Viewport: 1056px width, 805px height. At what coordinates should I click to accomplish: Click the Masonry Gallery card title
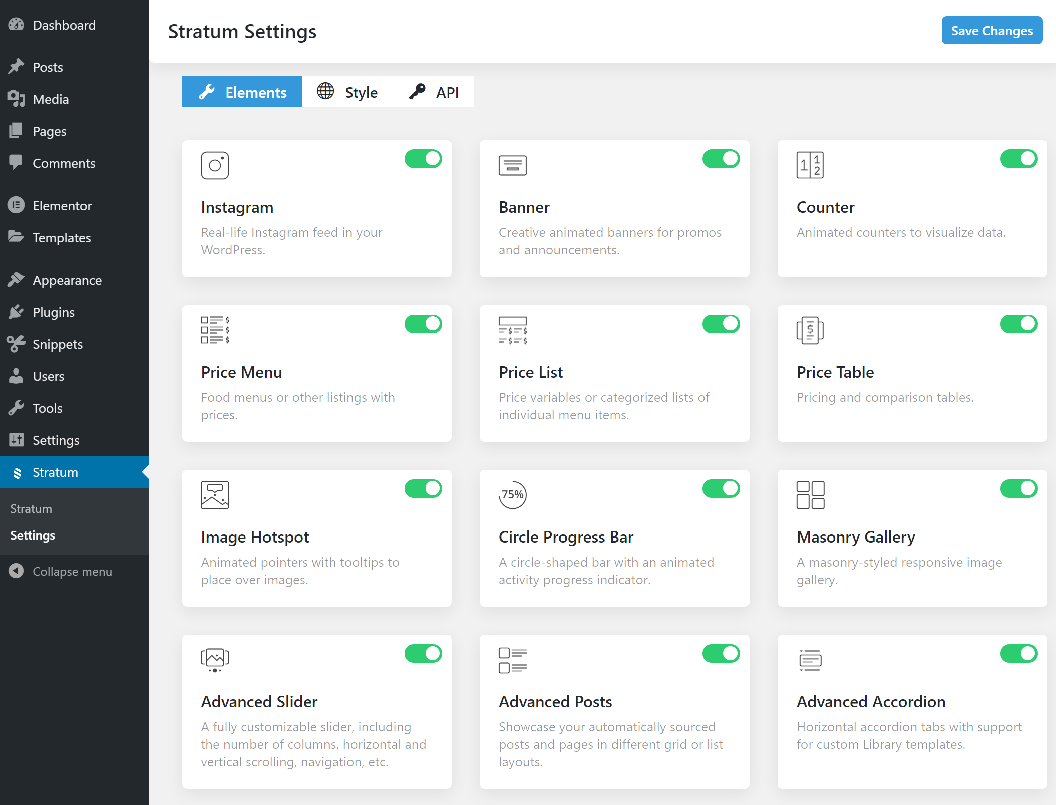pyautogui.click(x=856, y=537)
